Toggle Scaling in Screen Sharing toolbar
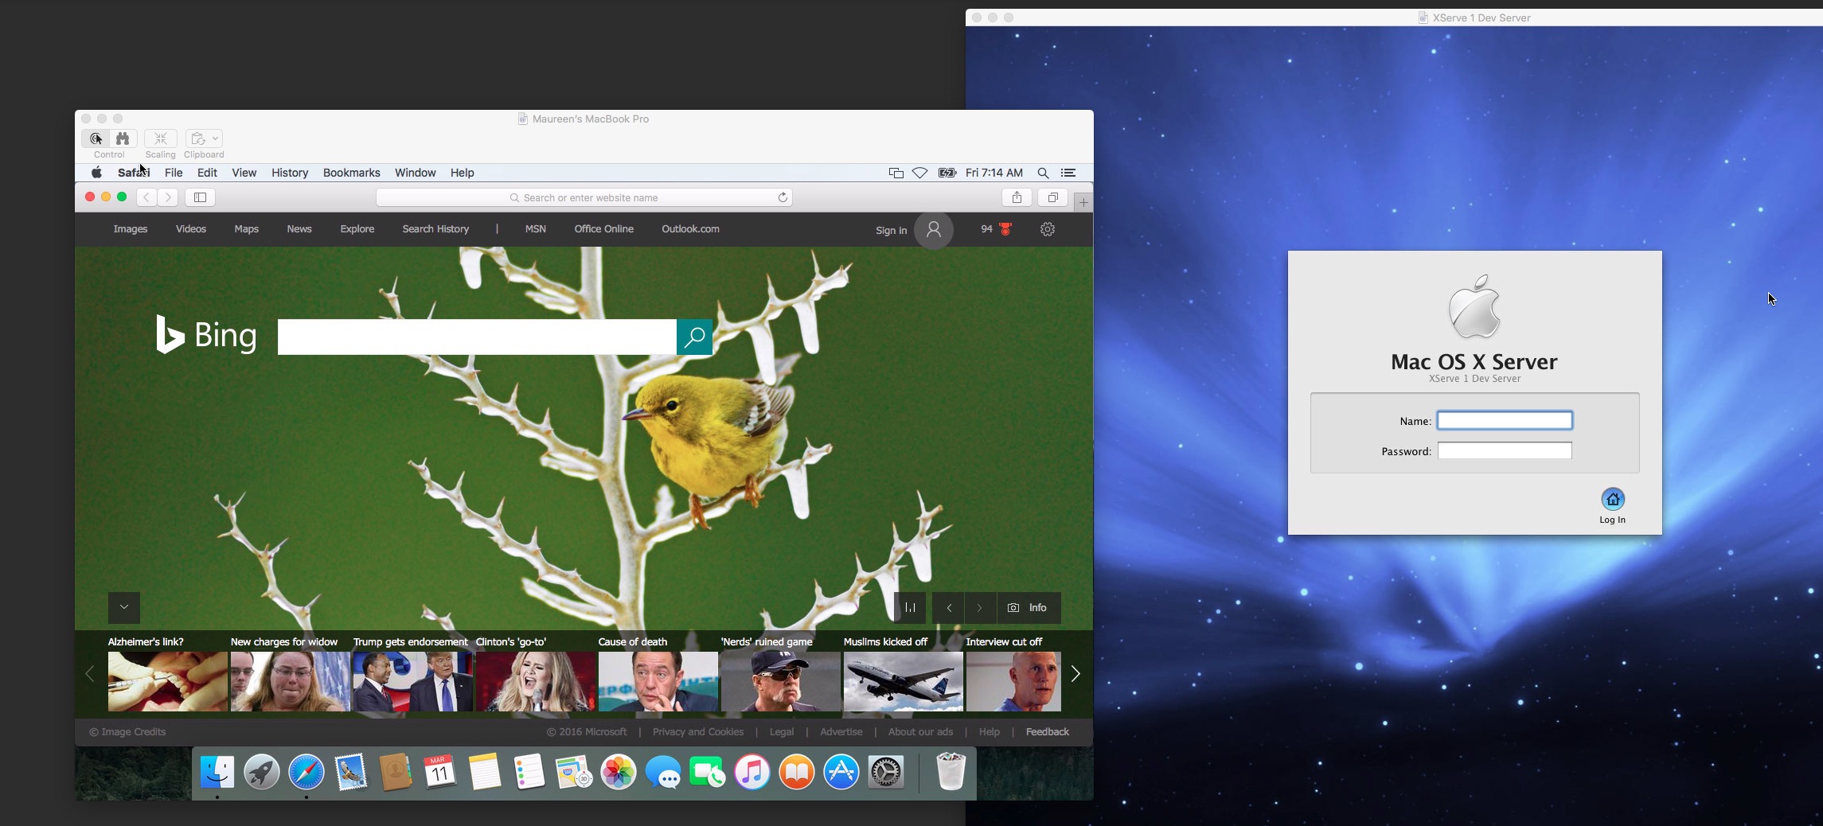This screenshot has width=1823, height=826. (160, 138)
